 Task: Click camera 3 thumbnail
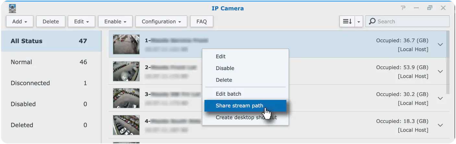(x=126, y=98)
